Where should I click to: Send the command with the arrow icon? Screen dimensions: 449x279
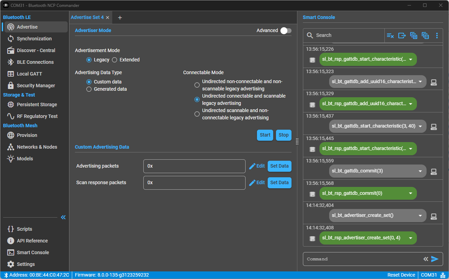[x=435, y=259]
